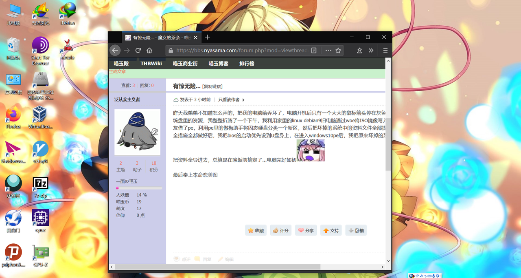Open 排行榜 navigation item
This screenshot has height=278, width=521.
[247, 64]
